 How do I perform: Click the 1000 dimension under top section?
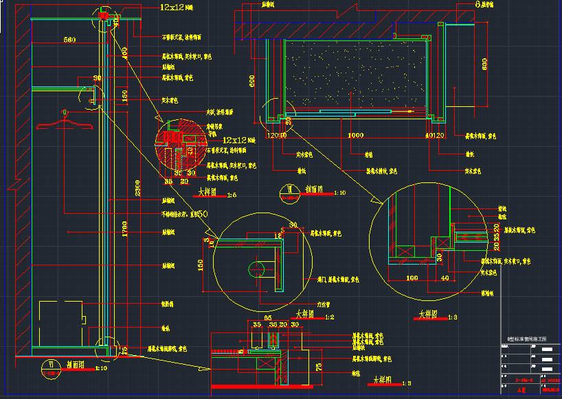355,136
